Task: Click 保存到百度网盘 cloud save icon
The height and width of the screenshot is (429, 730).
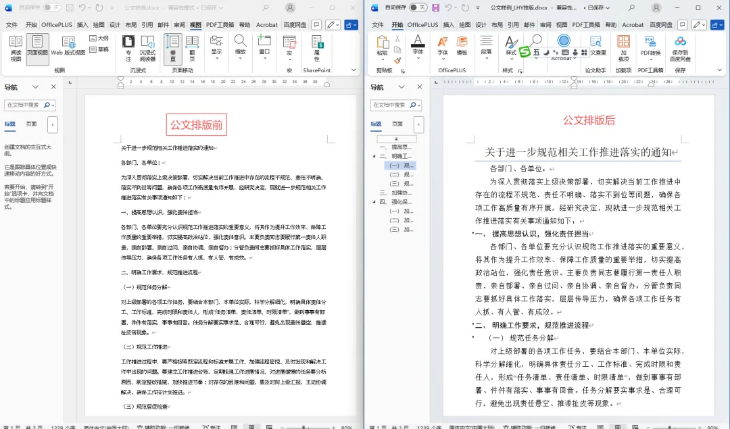Action: pos(680,49)
